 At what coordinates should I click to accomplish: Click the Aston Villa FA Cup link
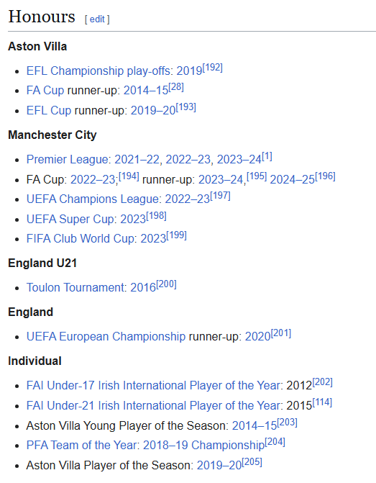[45, 91]
